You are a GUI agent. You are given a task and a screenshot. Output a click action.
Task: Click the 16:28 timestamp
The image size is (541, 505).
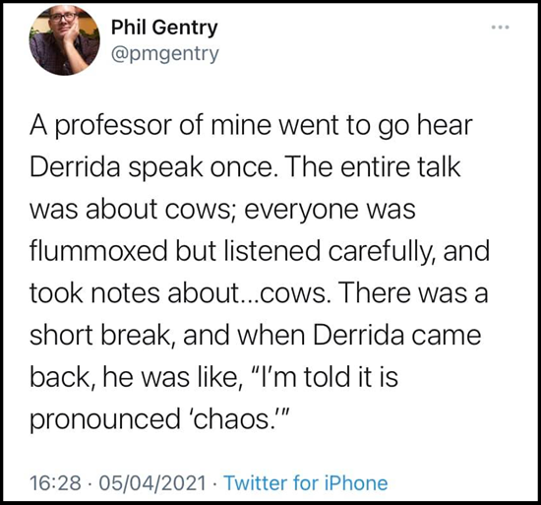pos(55,482)
